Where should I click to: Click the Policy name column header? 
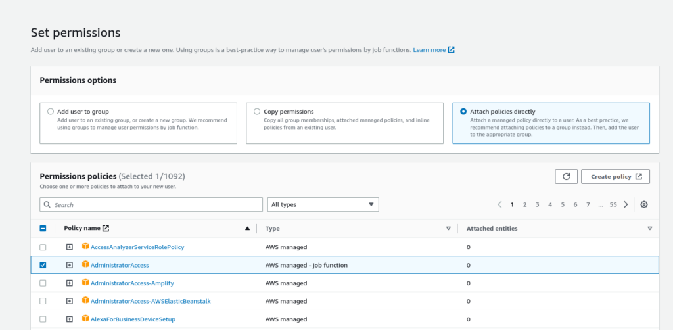[82, 228]
